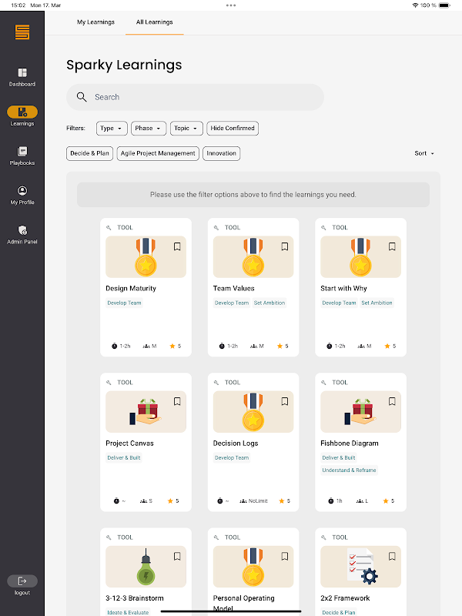Open the Project Canvas gift thumbnail
The width and height of the screenshot is (462, 616).
(146, 412)
